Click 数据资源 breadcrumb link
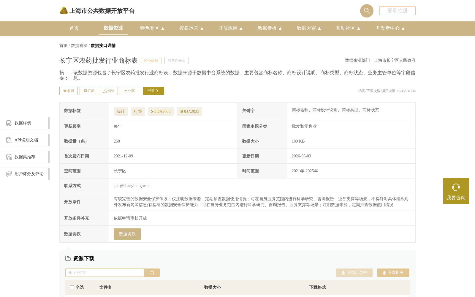Image resolution: width=475 pixels, height=297 pixels. (x=79, y=46)
